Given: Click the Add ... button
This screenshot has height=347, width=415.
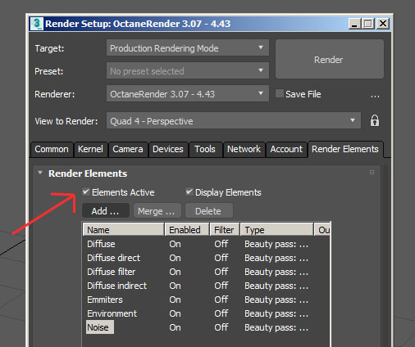Looking at the screenshot, I should coord(106,211).
